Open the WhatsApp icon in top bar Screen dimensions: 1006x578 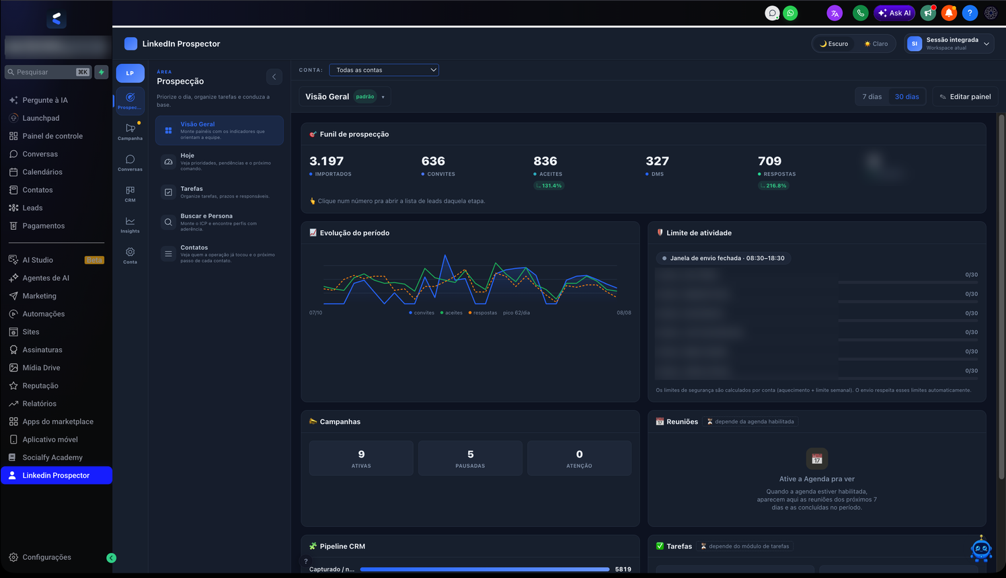click(x=791, y=13)
